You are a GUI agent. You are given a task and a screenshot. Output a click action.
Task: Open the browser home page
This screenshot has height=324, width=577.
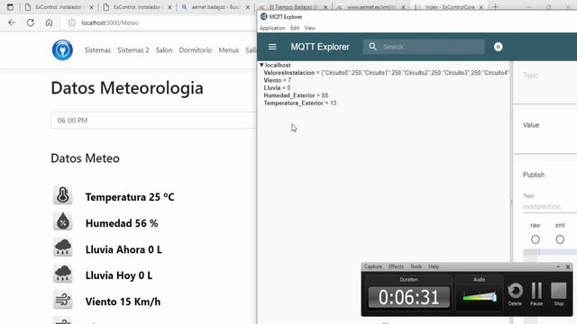click(49, 22)
